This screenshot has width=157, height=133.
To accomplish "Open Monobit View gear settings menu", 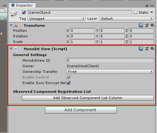I will (152, 49).
